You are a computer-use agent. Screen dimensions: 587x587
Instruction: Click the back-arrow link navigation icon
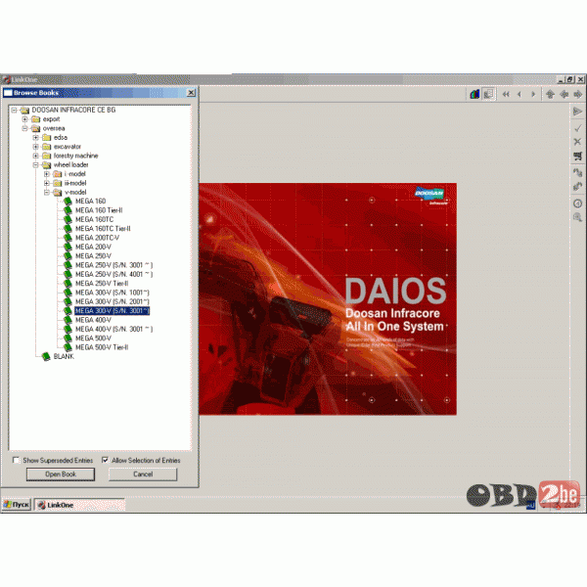pyautogui.click(x=564, y=94)
